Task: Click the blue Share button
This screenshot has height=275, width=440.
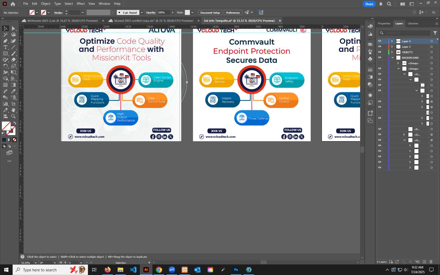Action: click(369, 4)
